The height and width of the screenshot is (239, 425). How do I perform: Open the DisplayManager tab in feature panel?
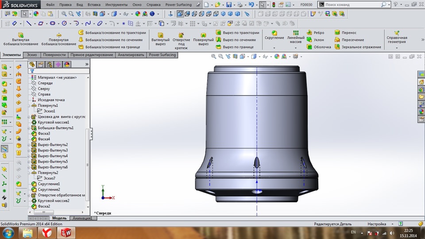[67, 64]
